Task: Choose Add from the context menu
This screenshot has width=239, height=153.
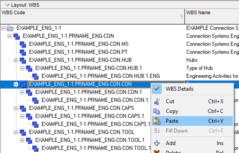Action: (192, 143)
